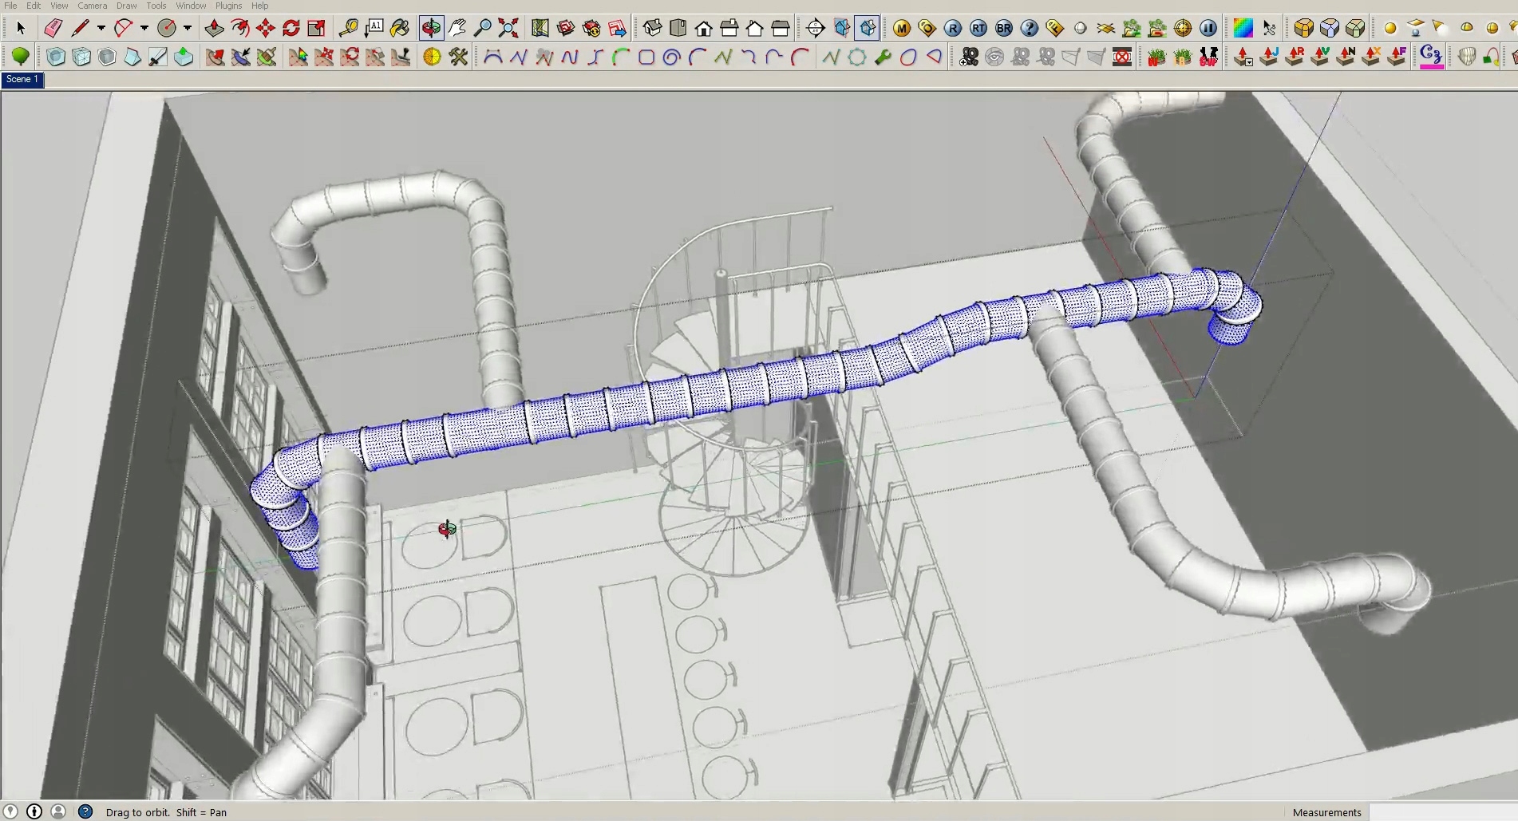The height and width of the screenshot is (821, 1518).
Task: Toggle the Orbit tool off
Action: pos(431,29)
